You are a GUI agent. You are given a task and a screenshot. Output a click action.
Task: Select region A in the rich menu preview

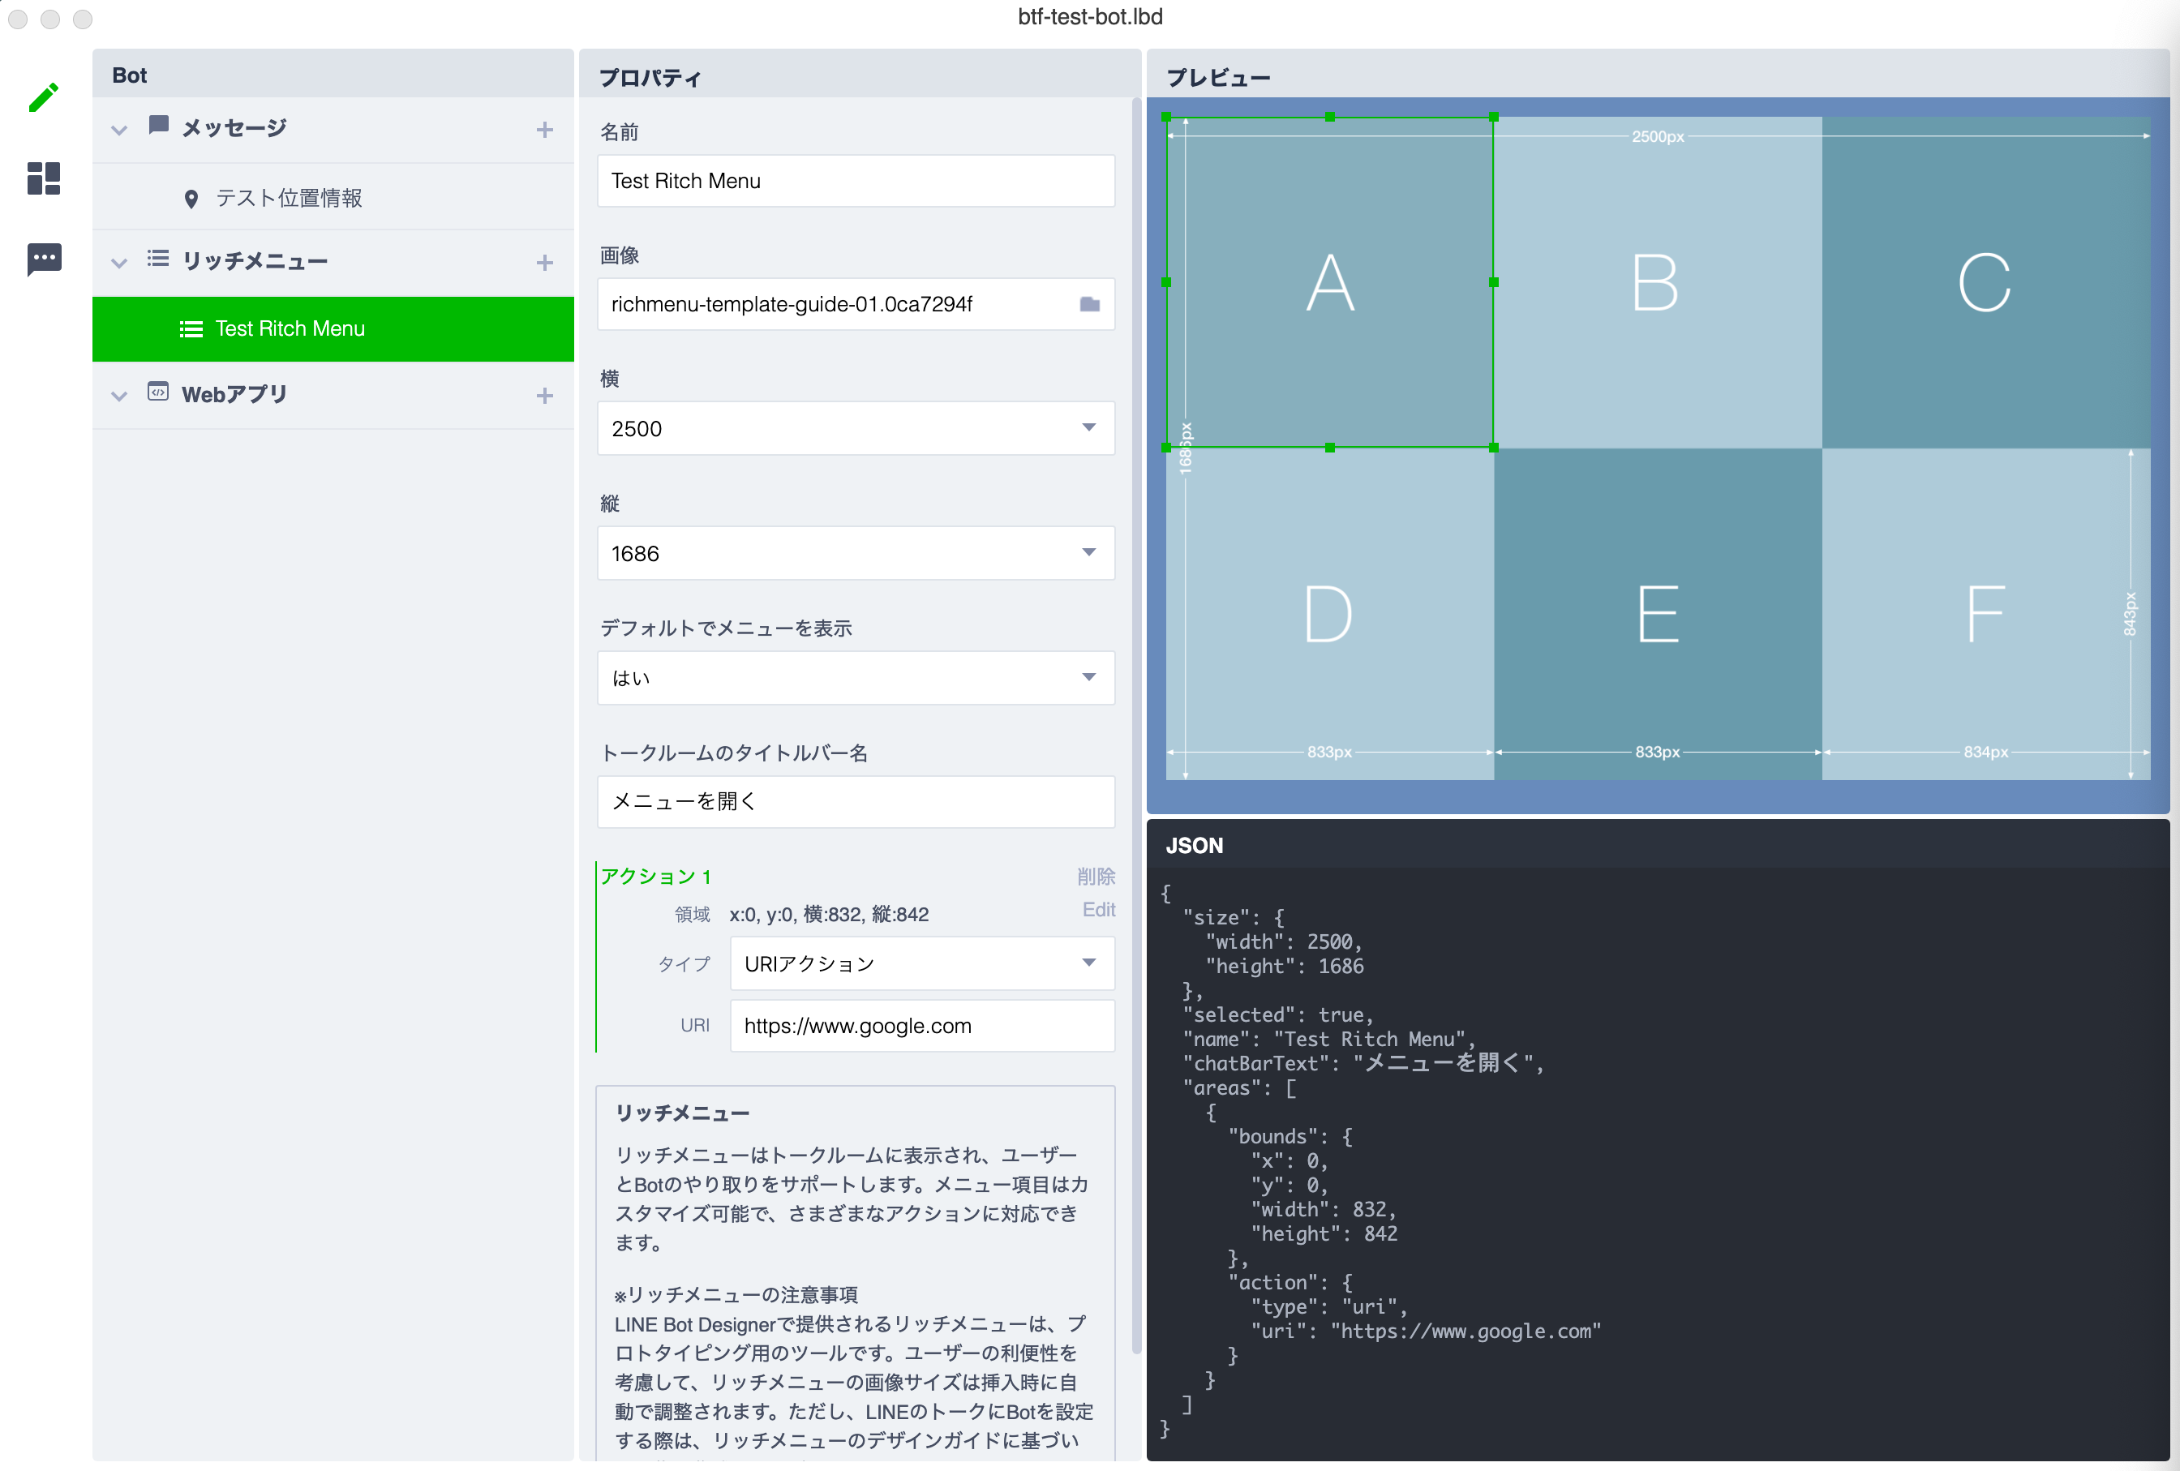pyautogui.click(x=1330, y=281)
